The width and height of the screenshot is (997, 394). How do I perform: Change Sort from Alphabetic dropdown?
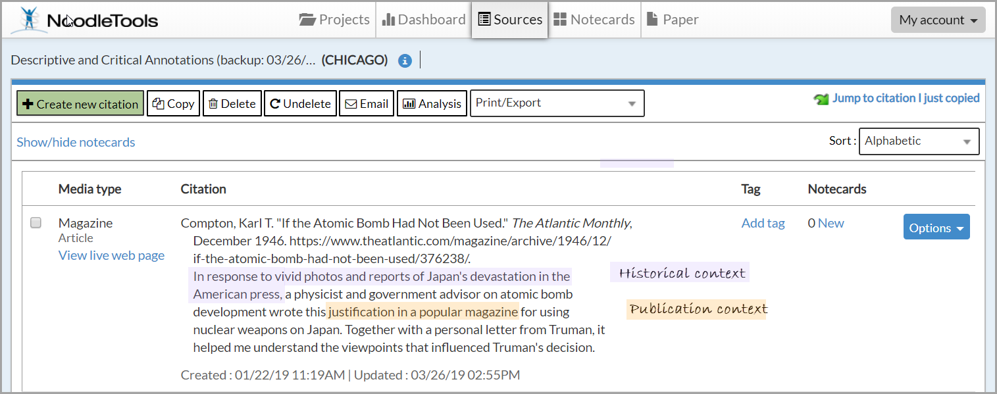919,141
